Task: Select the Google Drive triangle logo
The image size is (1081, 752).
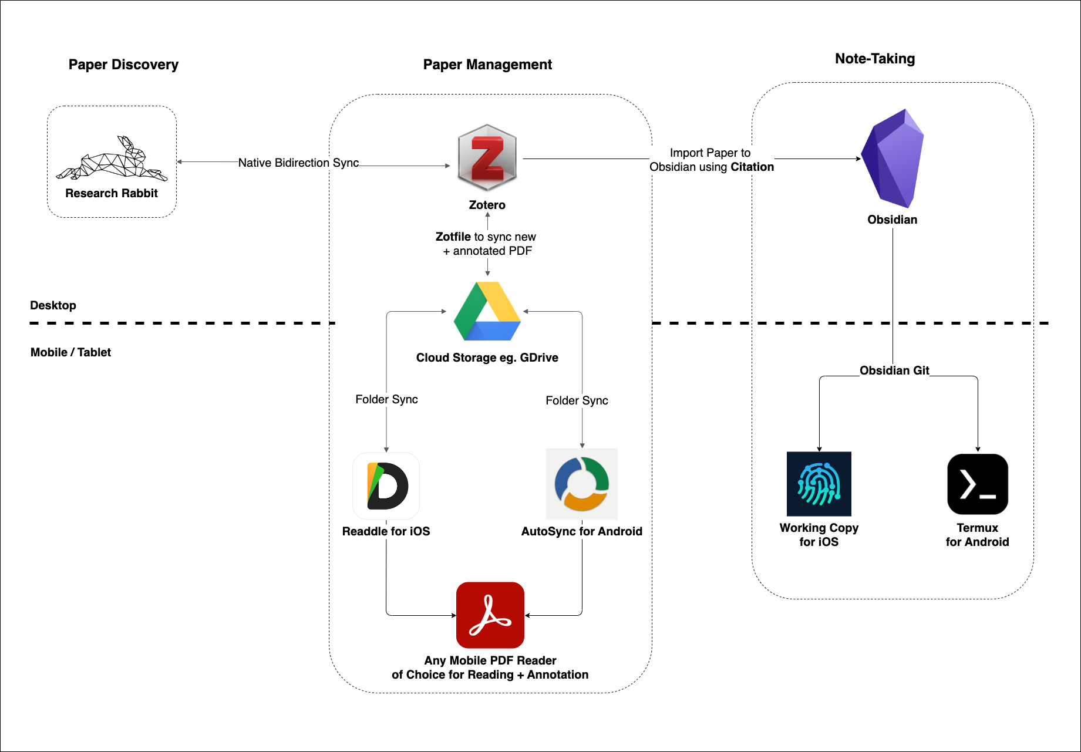Action: [487, 311]
